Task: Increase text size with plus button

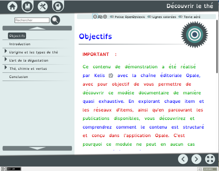Action: (x=105, y=17)
